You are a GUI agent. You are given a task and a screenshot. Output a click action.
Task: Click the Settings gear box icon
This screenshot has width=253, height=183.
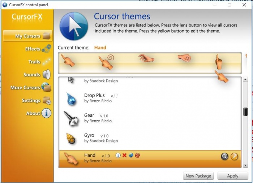(x=47, y=100)
